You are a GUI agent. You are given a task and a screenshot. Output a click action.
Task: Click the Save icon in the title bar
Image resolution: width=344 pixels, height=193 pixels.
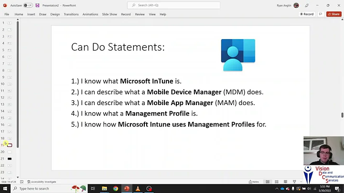click(x=37, y=5)
